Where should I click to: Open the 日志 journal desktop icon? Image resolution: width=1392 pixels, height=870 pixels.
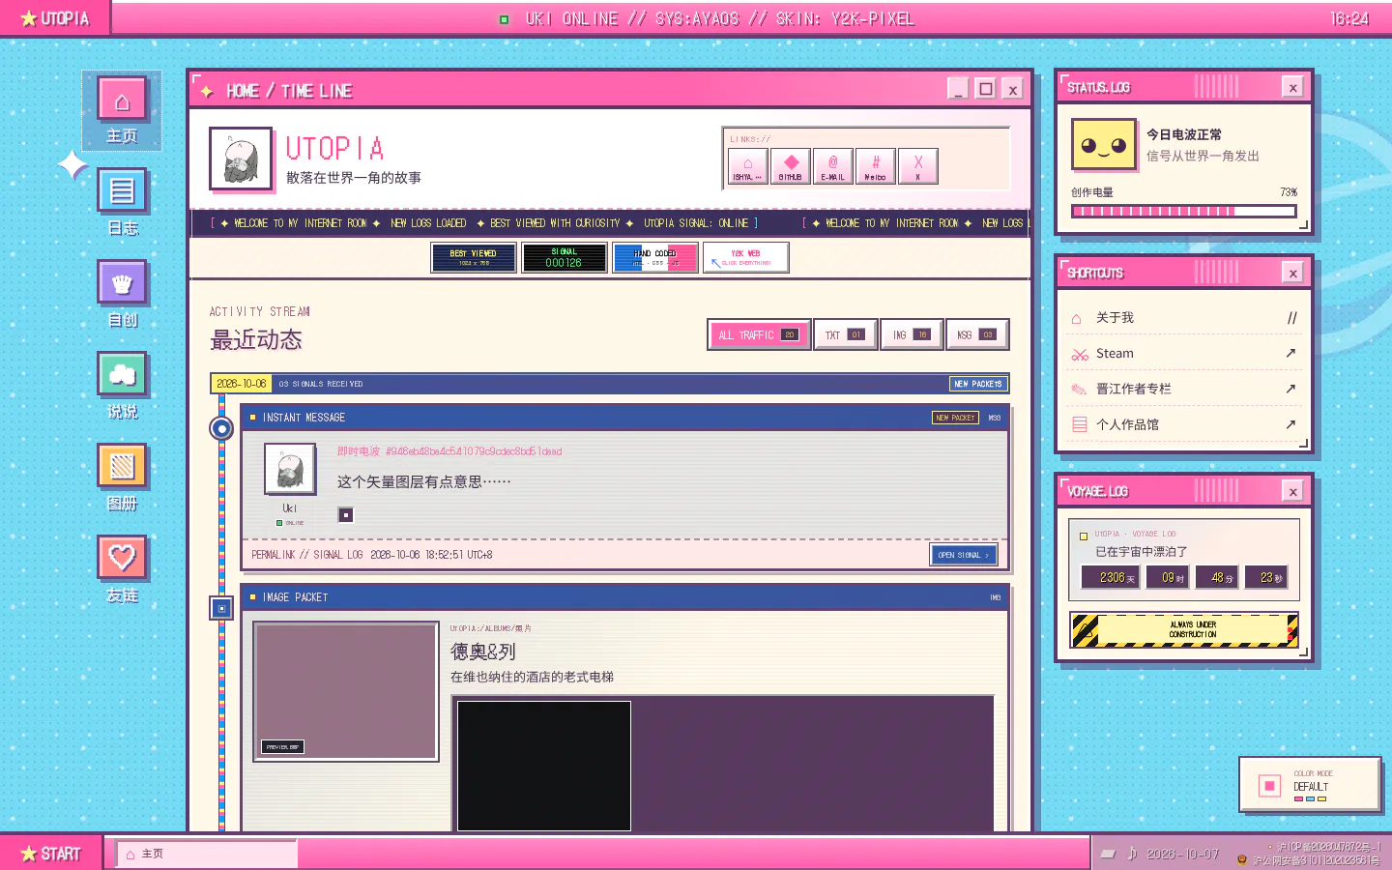click(122, 202)
